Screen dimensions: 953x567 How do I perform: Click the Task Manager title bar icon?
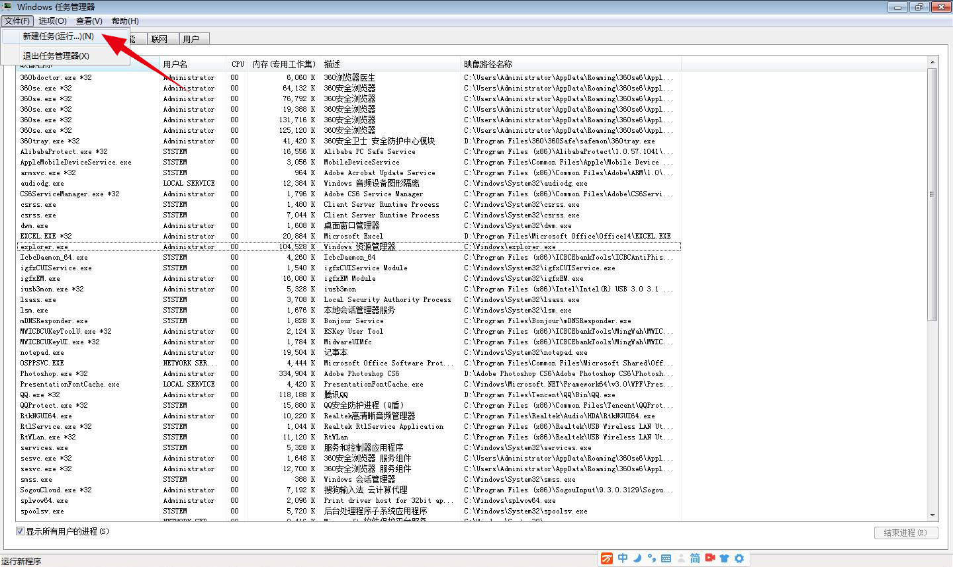[7, 7]
